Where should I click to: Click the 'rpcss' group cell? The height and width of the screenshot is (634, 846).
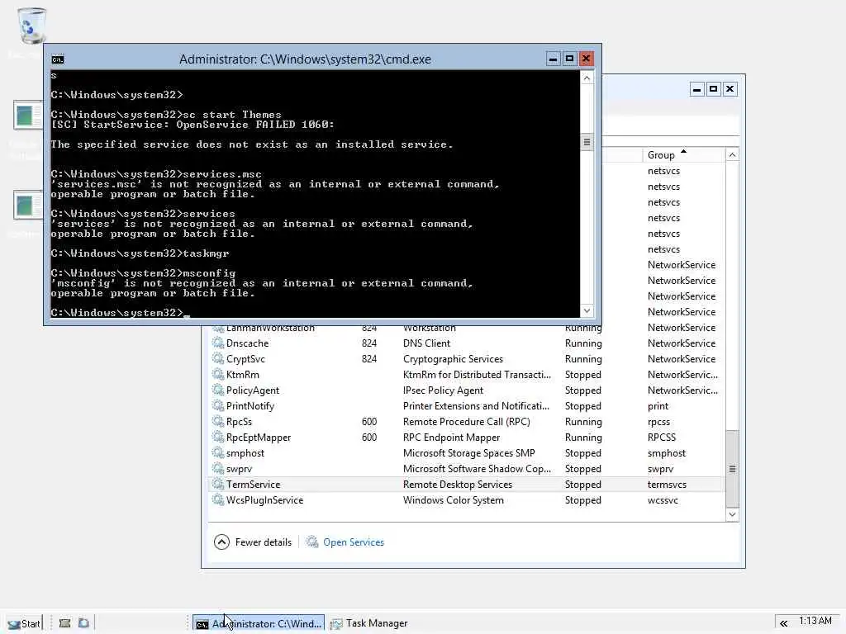click(658, 421)
